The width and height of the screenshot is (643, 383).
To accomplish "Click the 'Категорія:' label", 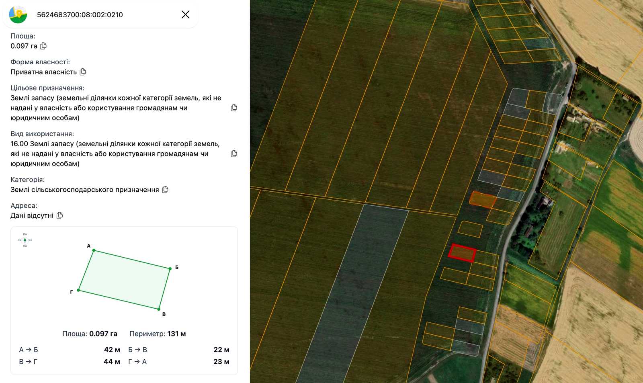I will coord(28,180).
